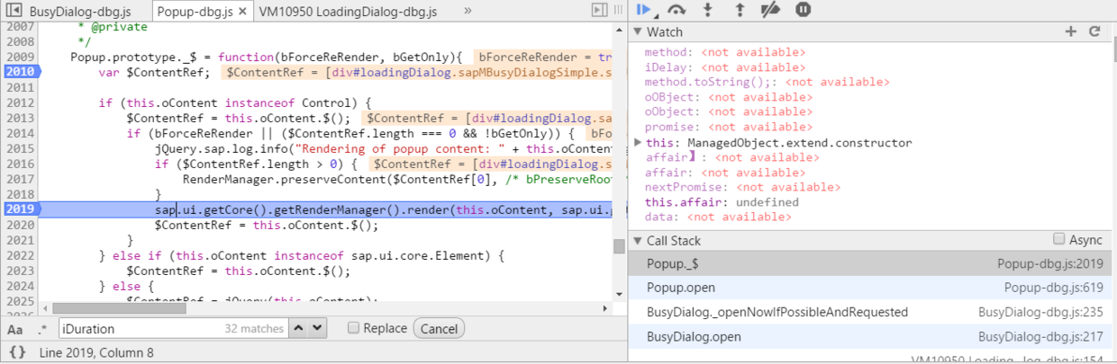
Task: Step out of current function
Action: click(x=740, y=10)
